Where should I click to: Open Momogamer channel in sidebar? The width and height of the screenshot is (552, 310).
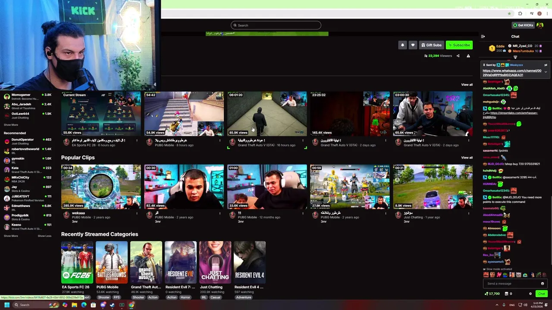tap(28, 96)
